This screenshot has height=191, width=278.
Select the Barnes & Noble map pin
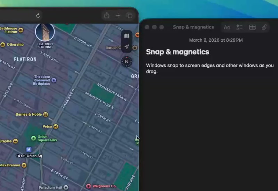click(46, 115)
